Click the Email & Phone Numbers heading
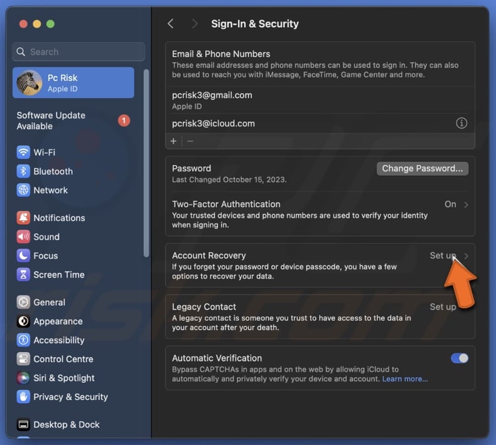 click(221, 54)
